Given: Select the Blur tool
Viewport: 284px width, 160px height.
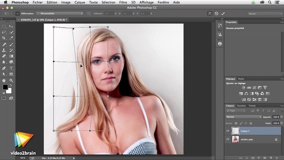Looking at the screenshot, I should click(x=4, y=62).
